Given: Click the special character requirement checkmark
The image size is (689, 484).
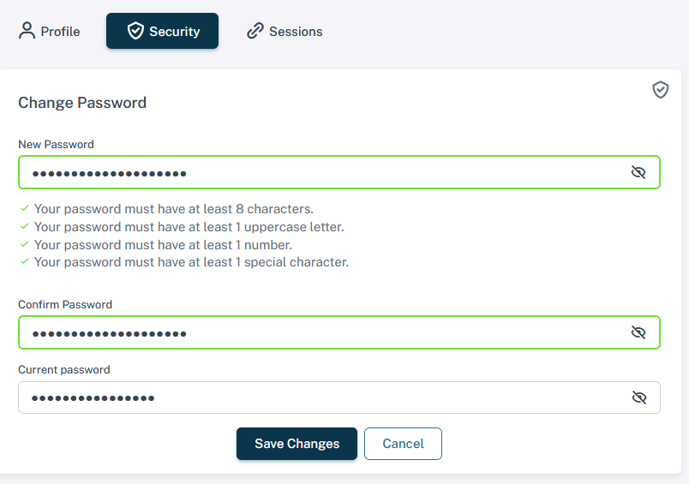Looking at the screenshot, I should (25, 261).
